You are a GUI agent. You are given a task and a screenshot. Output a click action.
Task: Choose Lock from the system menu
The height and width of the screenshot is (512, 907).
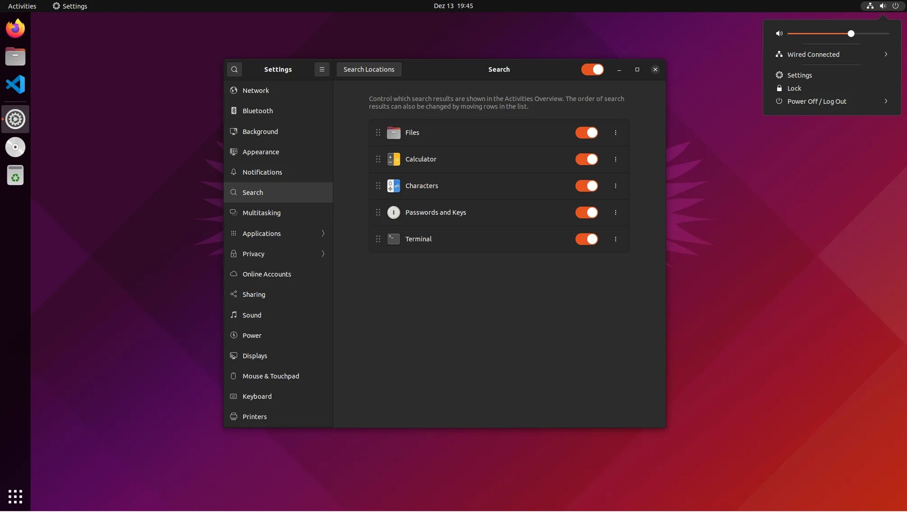click(794, 88)
